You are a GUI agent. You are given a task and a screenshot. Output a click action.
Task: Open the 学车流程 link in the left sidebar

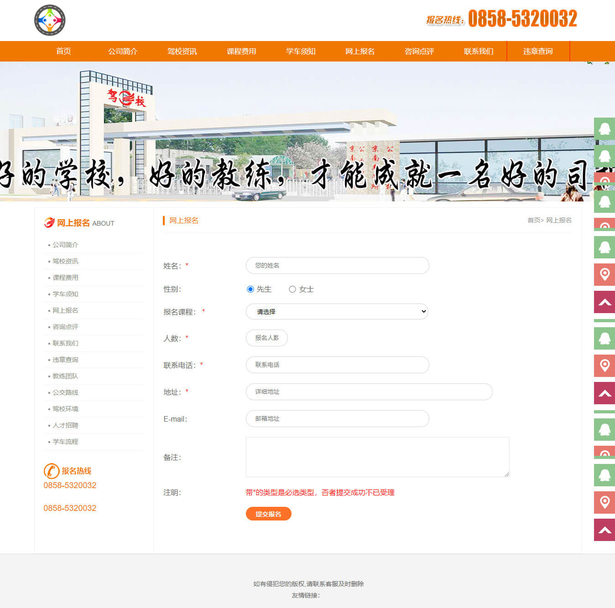pos(65,442)
